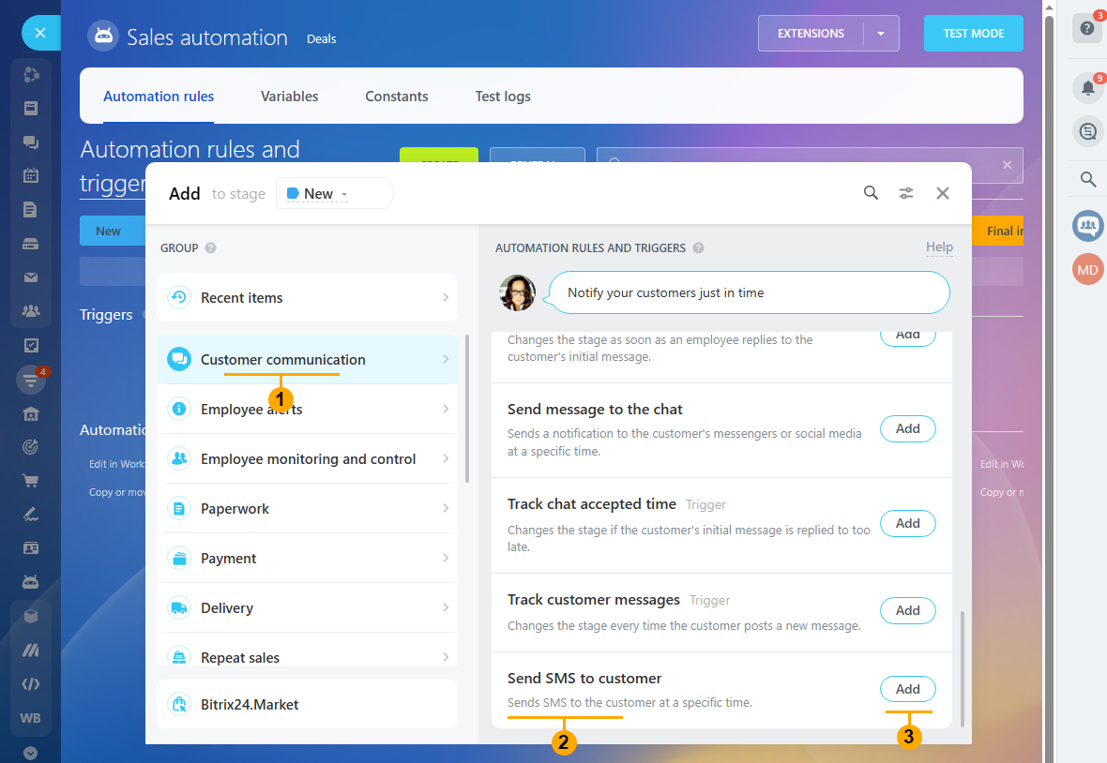Open the filter settings sliders icon

tap(906, 193)
